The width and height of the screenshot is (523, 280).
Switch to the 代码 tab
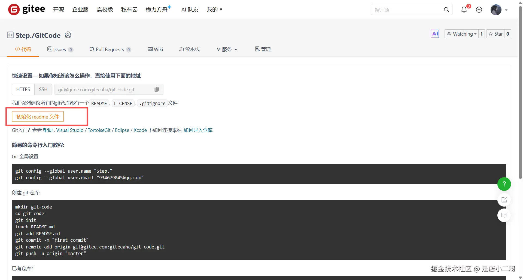click(x=23, y=49)
